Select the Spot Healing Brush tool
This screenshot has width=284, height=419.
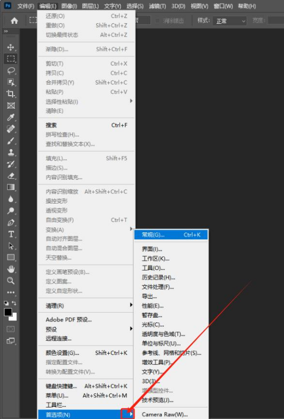tap(11, 129)
